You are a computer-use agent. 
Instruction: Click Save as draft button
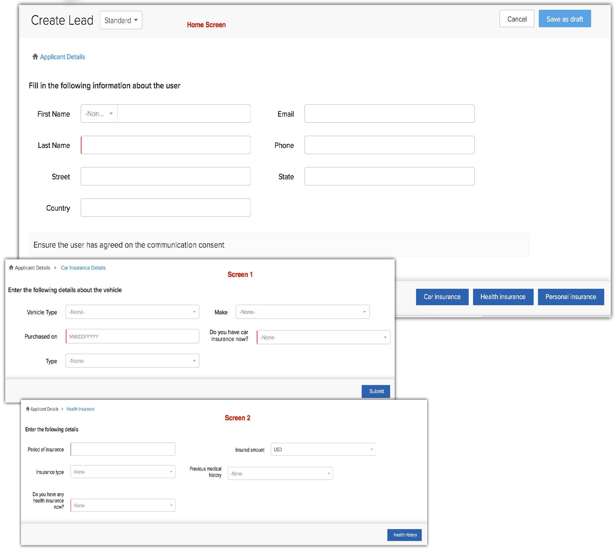[x=564, y=19]
